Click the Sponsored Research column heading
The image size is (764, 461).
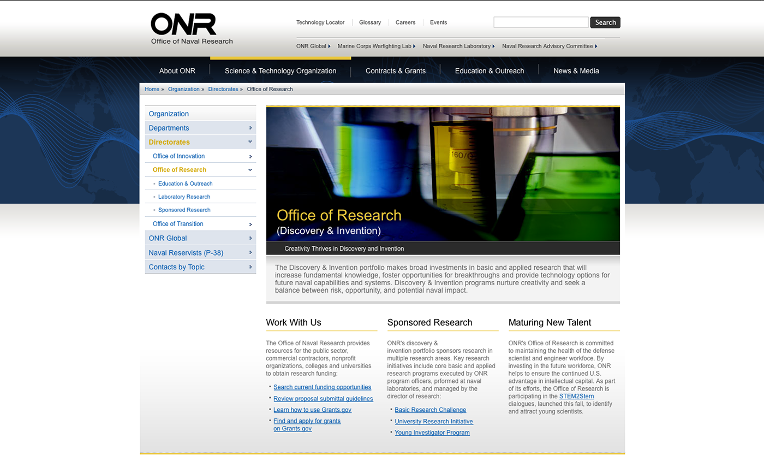tap(429, 322)
